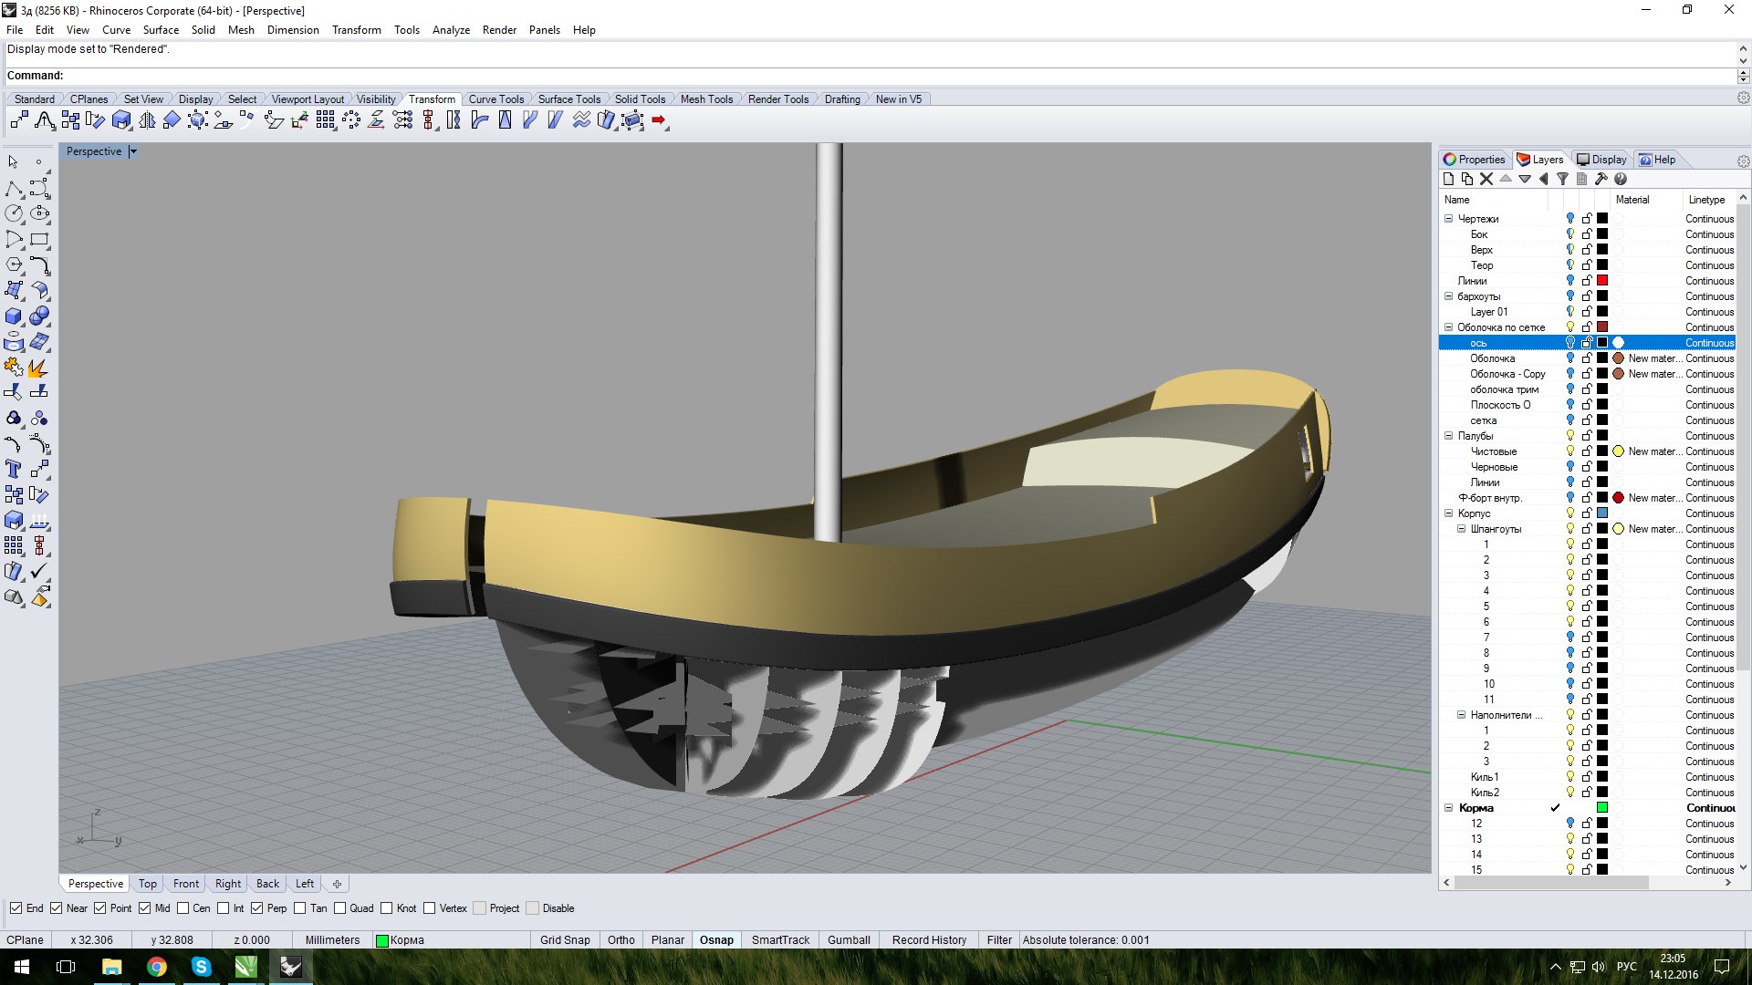Collapse the бархоуты layer group
1752x985 pixels.
(1448, 296)
